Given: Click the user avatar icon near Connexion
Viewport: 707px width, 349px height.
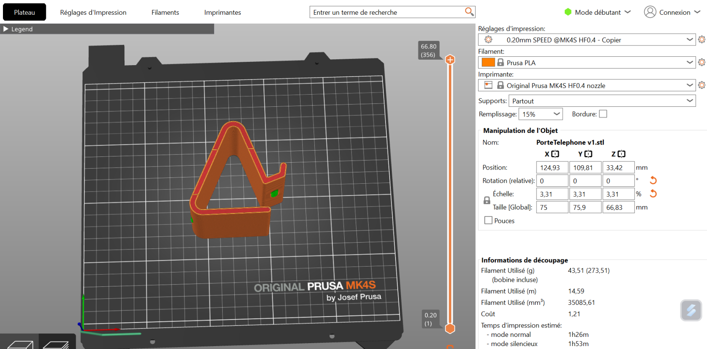Looking at the screenshot, I should [650, 12].
